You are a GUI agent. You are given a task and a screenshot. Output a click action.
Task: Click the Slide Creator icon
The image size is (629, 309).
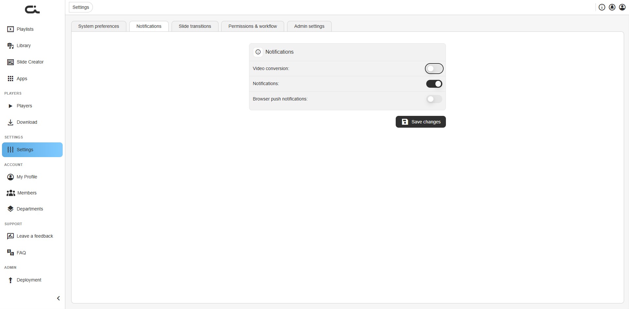10,62
